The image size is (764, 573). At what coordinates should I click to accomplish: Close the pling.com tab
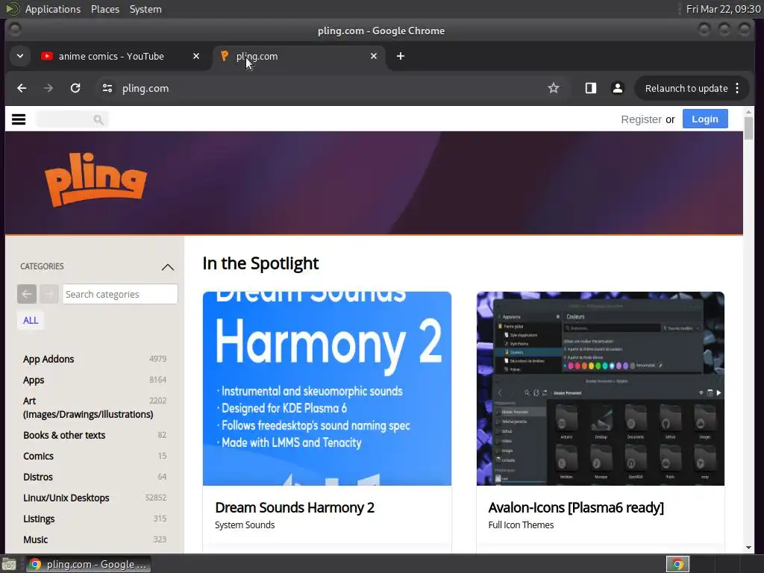[374, 56]
